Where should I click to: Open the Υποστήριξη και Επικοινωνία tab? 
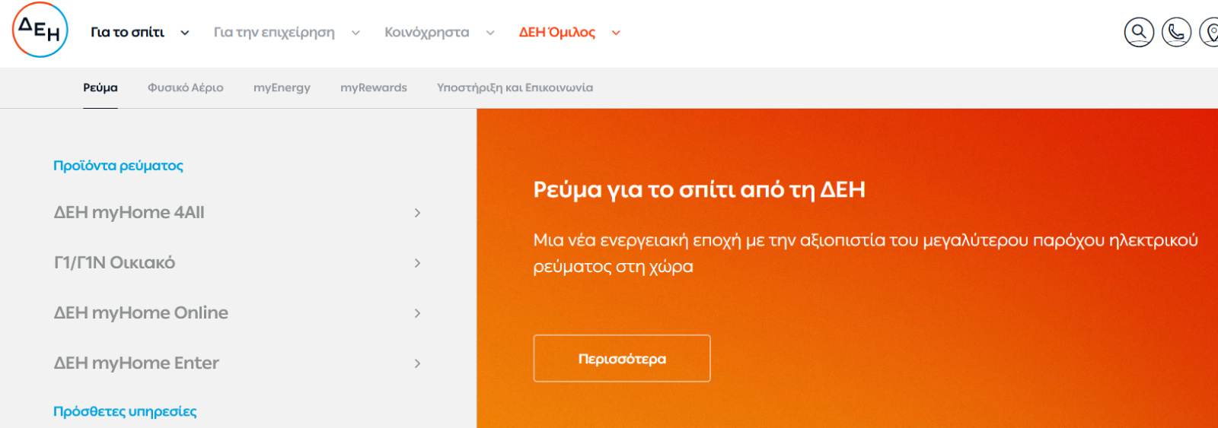click(x=515, y=87)
